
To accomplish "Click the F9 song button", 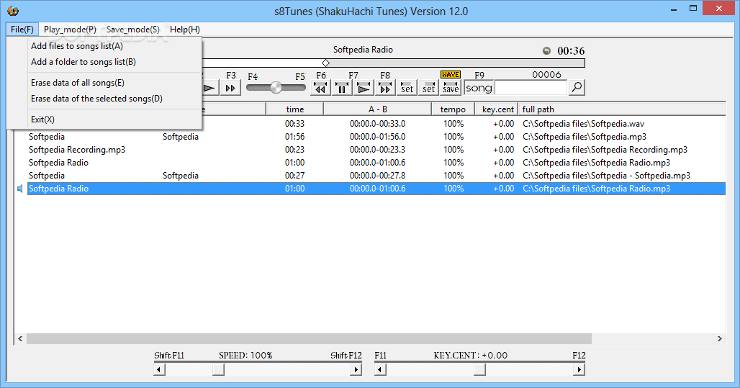I will [x=479, y=88].
